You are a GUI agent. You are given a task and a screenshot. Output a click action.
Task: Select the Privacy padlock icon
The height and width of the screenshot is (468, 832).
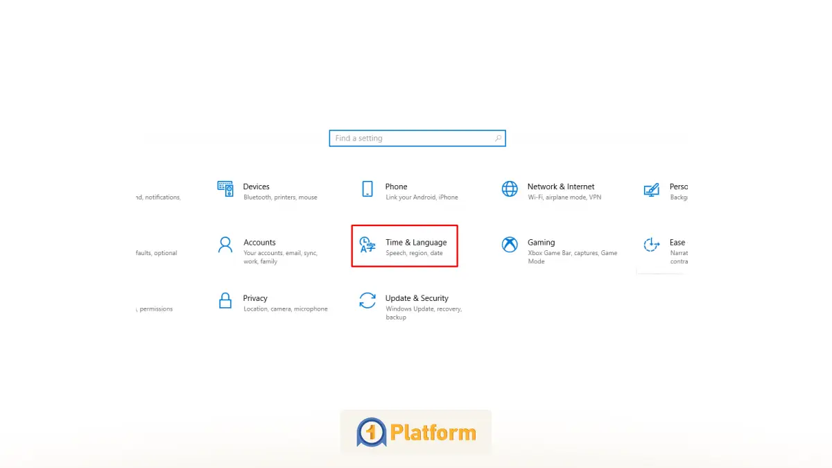coord(225,300)
